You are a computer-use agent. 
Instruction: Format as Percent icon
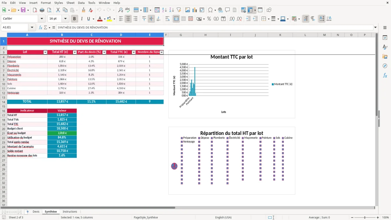[x=209, y=19]
